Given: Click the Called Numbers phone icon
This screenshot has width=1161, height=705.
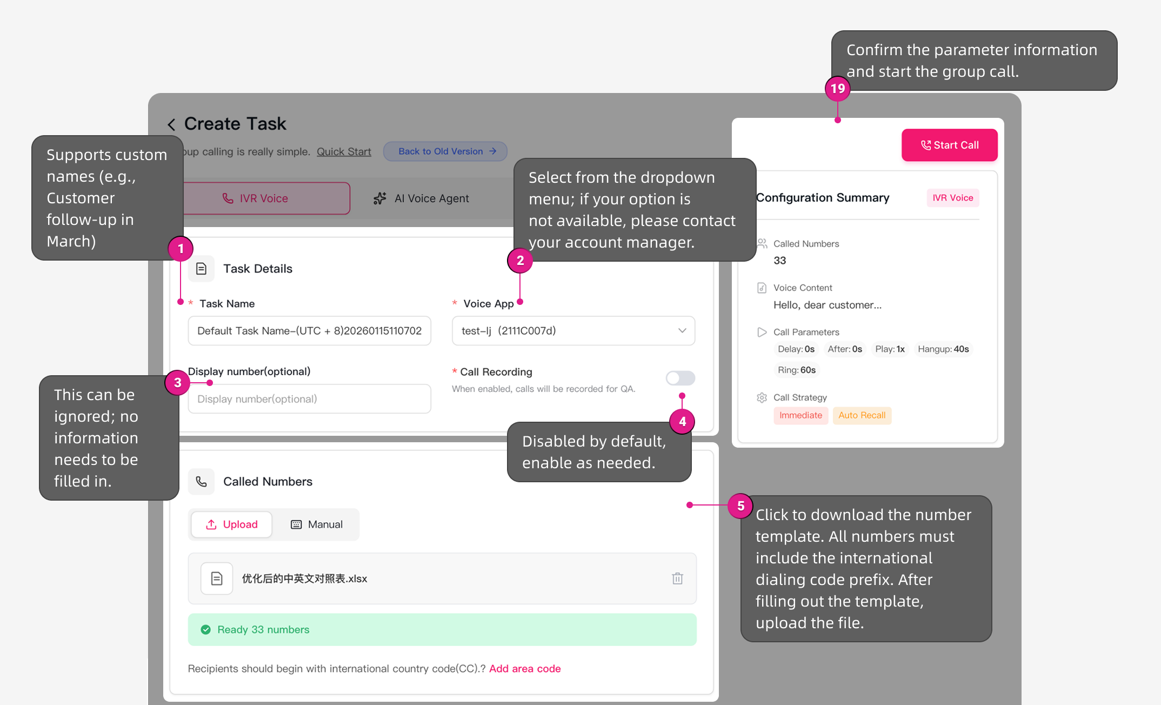Looking at the screenshot, I should [x=201, y=482].
